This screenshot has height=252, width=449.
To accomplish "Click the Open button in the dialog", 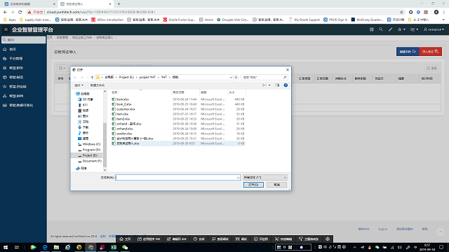I will tap(253, 185).
